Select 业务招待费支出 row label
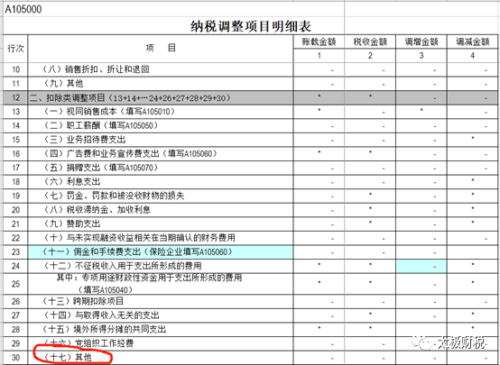500x365 pixels. (161, 140)
